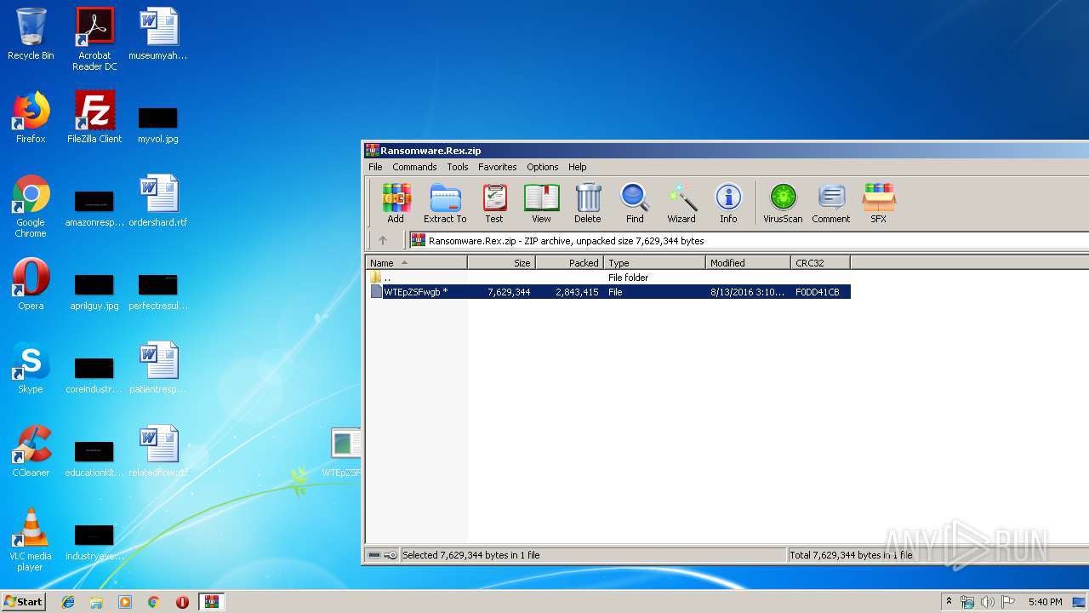The image size is (1089, 613).
Task: Open Google Chrome desktop shortcut
Action: [31, 206]
